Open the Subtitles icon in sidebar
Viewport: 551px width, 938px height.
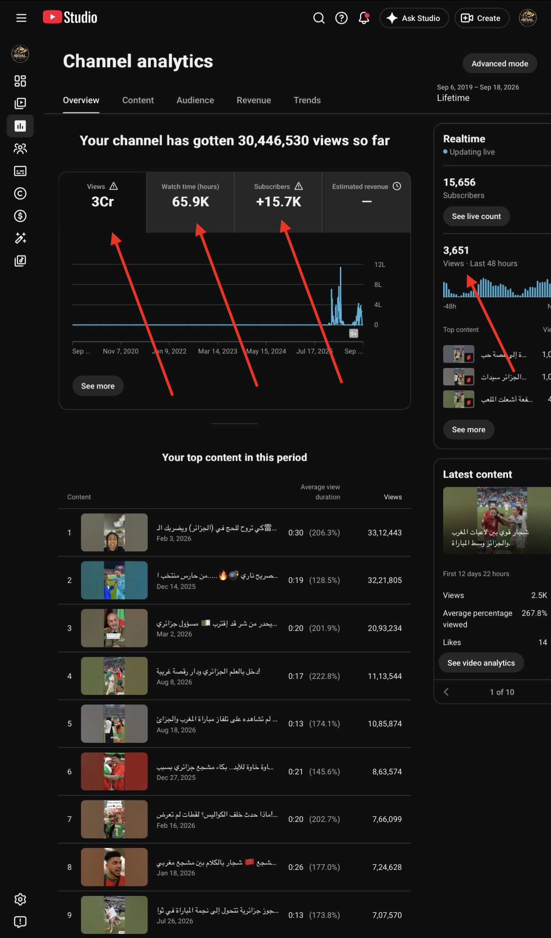tap(20, 171)
